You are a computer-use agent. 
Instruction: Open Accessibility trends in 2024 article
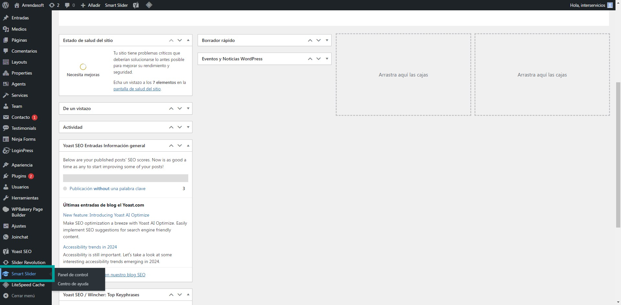coord(90,247)
